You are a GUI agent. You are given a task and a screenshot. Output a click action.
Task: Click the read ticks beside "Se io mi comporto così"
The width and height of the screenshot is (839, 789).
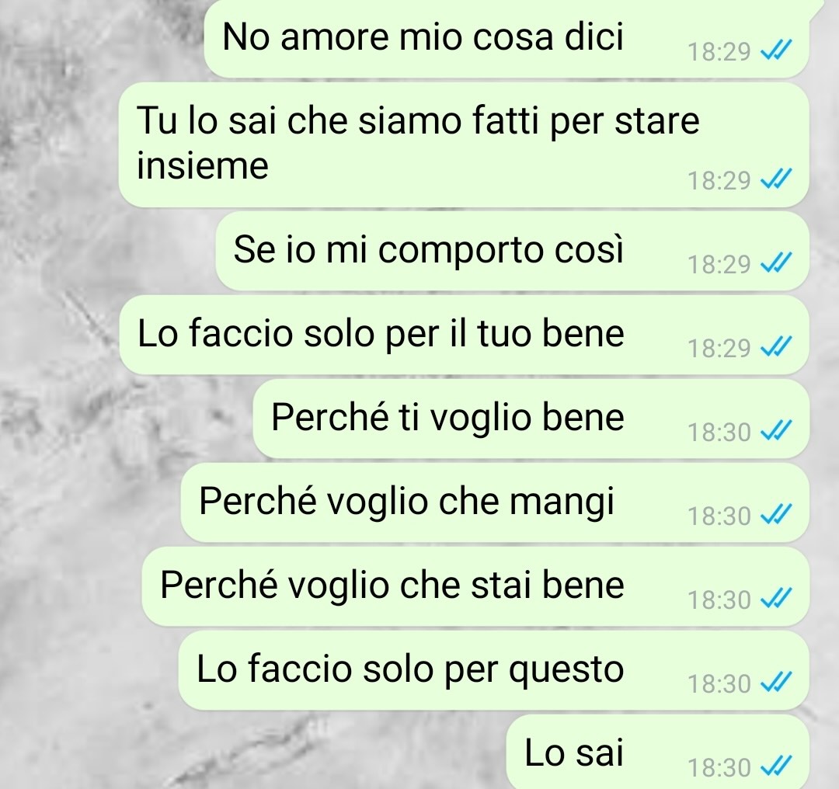tap(775, 262)
